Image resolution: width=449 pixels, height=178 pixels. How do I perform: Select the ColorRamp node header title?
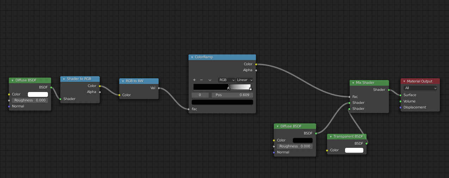[x=204, y=57]
